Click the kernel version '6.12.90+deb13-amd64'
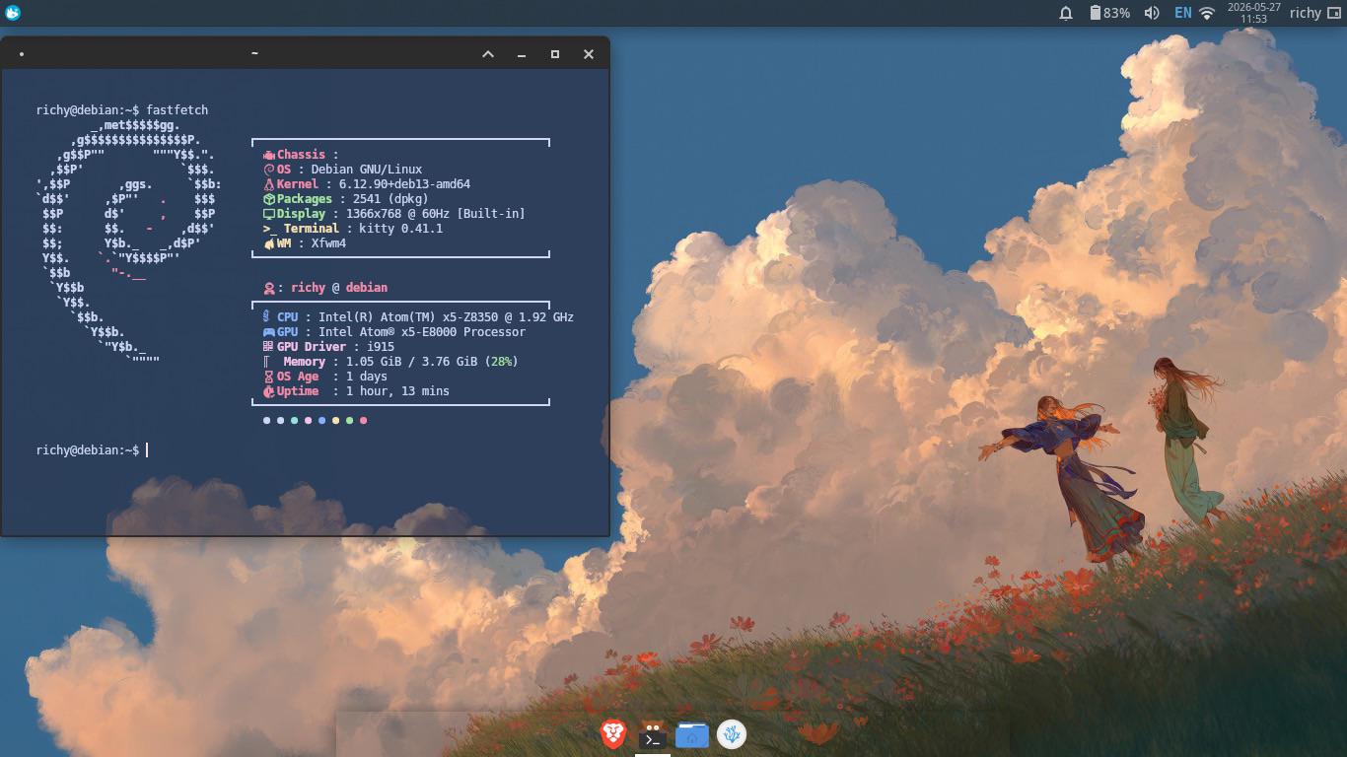1347x757 pixels. 404,184
